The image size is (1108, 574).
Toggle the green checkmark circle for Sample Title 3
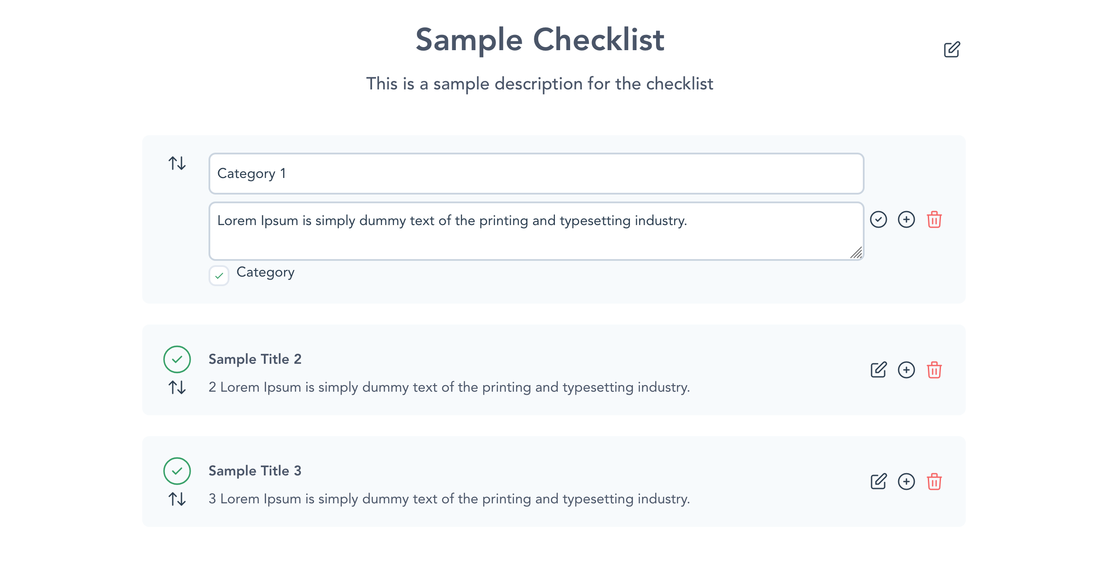tap(177, 471)
